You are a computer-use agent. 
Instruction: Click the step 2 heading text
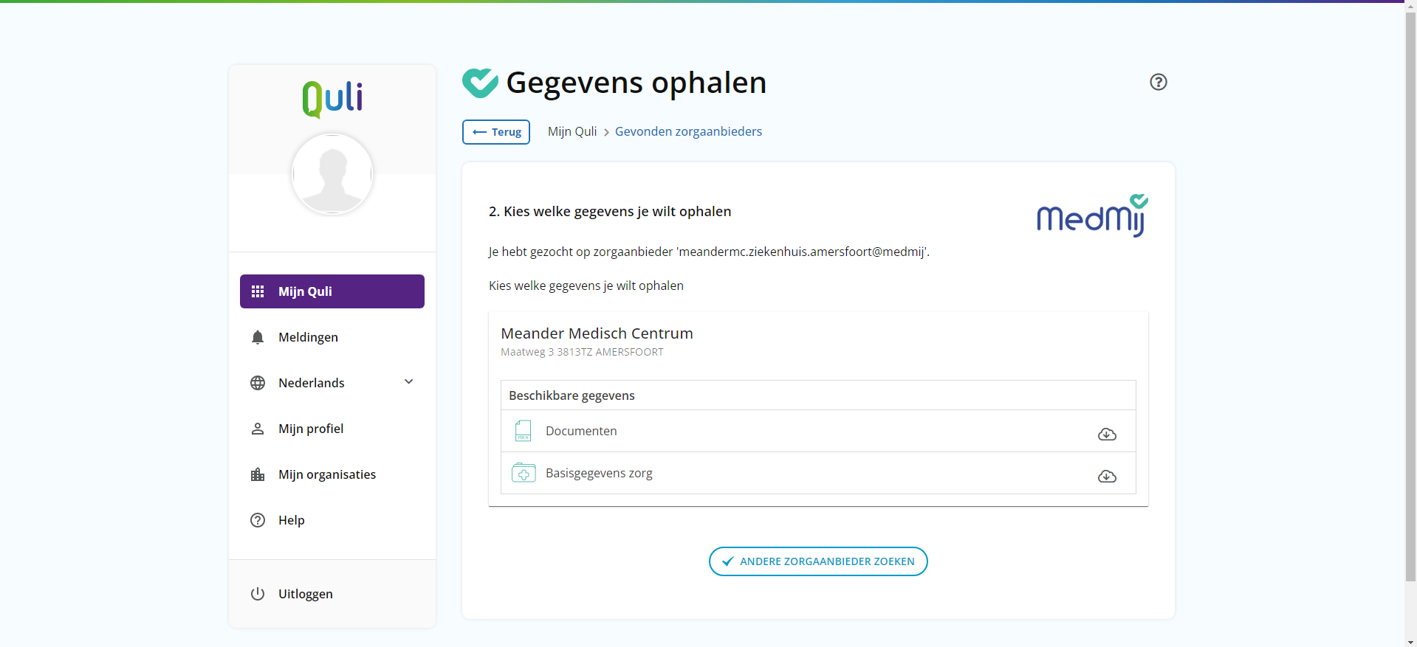(610, 212)
